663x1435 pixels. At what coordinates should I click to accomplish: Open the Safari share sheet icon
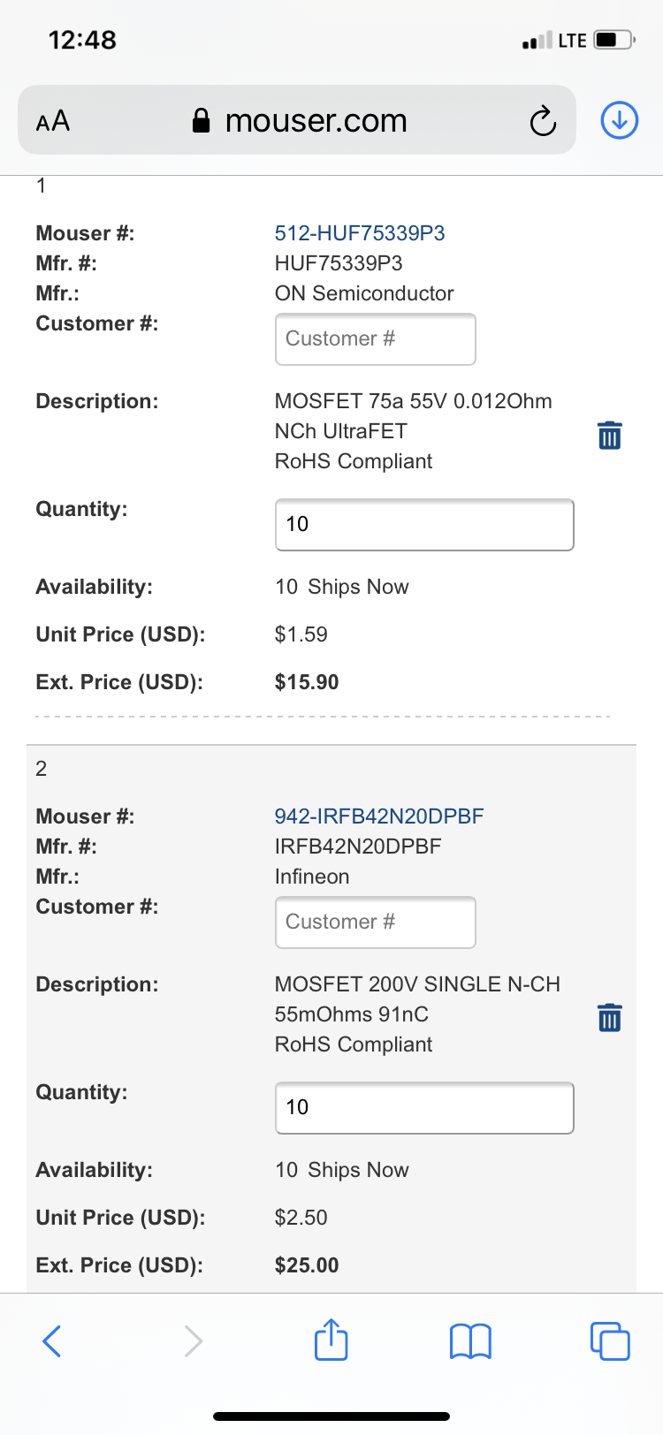331,1339
